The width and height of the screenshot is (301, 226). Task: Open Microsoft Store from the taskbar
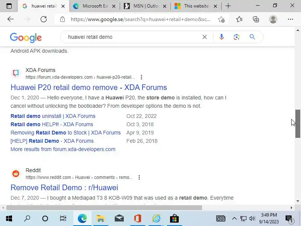pyautogui.click(x=174, y=218)
